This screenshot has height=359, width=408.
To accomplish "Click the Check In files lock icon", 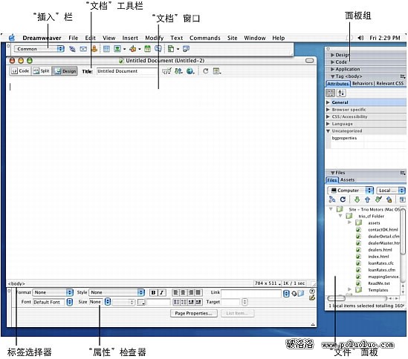I will (389, 200).
